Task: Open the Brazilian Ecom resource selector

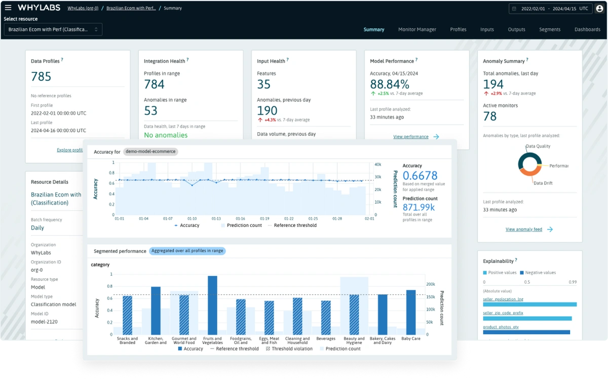Action: point(53,29)
